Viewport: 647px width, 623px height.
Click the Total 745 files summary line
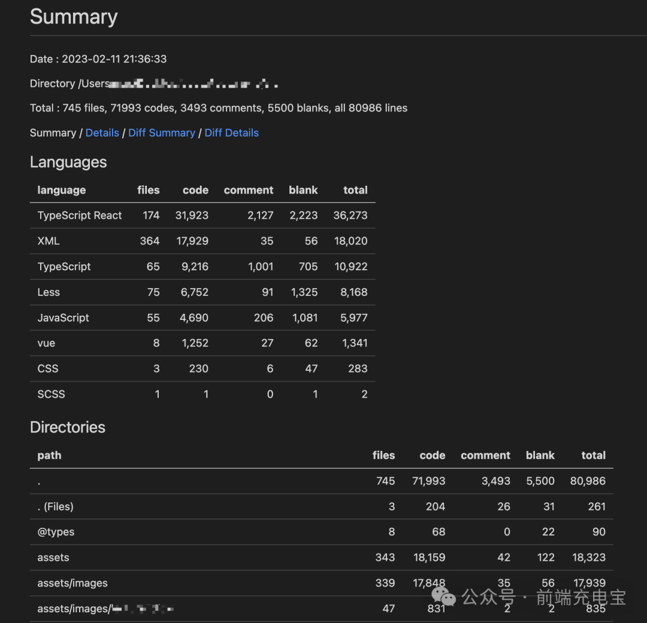219,108
